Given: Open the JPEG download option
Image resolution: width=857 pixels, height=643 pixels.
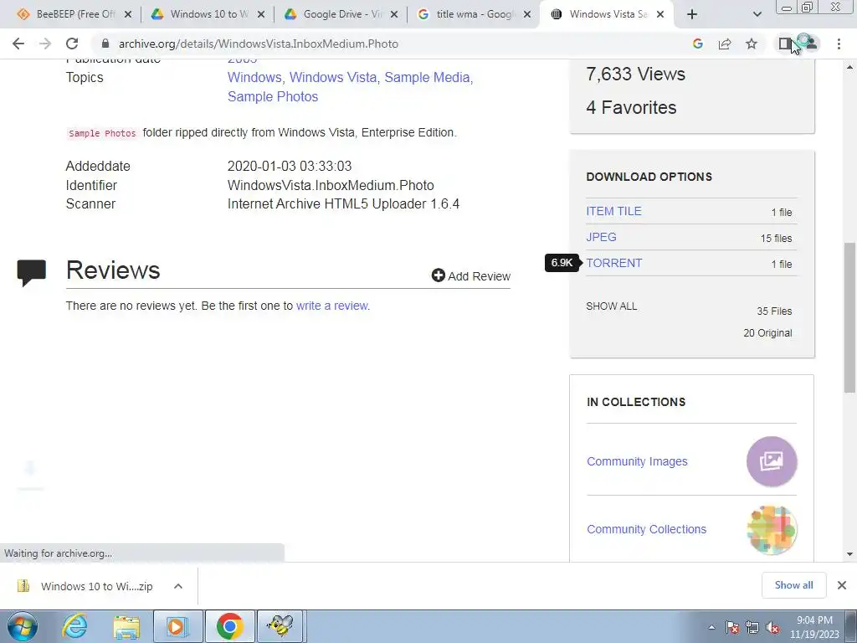Looking at the screenshot, I should point(601,237).
